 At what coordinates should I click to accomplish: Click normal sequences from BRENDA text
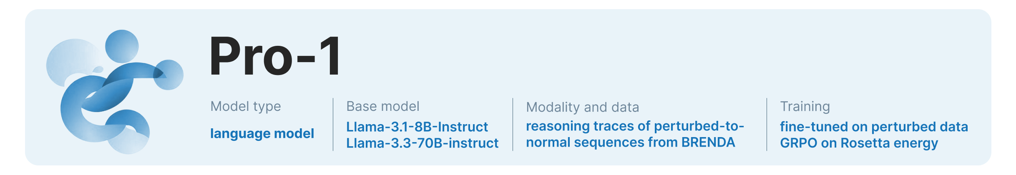631,142
